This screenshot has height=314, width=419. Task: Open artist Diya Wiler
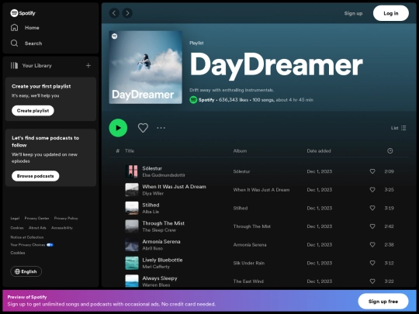[x=153, y=194]
